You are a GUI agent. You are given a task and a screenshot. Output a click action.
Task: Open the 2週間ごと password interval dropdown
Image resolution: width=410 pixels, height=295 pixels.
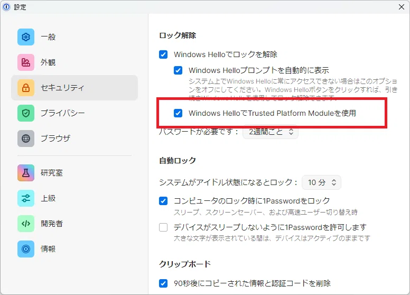point(271,132)
